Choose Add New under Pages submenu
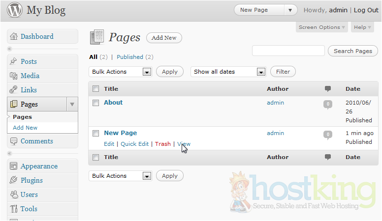Screen dimensions: 382x221 click(x=25, y=128)
